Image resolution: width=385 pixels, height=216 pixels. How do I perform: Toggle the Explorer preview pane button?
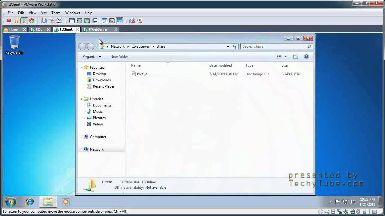coord(296,57)
